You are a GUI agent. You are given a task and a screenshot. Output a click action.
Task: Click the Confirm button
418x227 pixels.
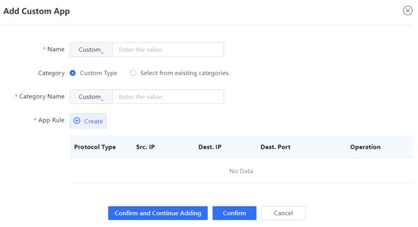pos(234,213)
